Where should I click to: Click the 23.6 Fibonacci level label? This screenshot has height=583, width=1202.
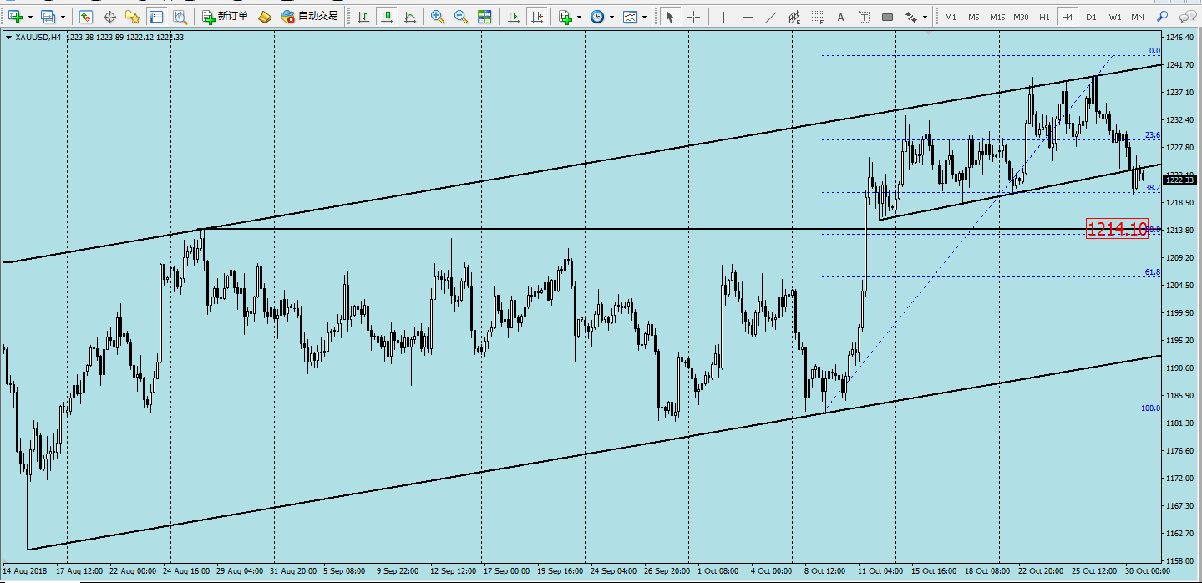[1152, 135]
